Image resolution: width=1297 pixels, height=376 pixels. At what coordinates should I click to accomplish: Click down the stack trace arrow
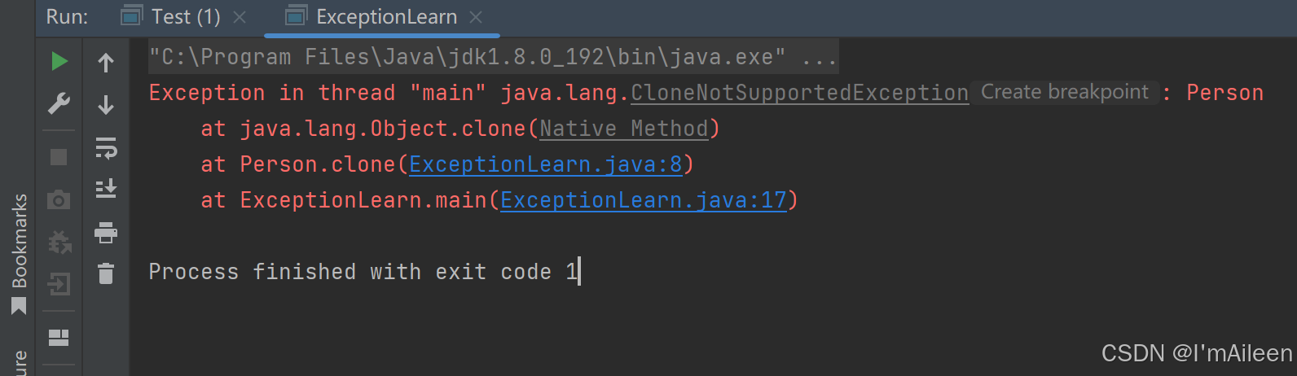[x=106, y=105]
